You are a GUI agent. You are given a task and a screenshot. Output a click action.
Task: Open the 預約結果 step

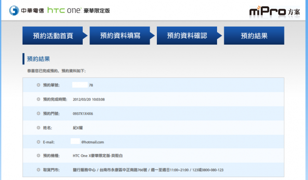click(x=254, y=36)
